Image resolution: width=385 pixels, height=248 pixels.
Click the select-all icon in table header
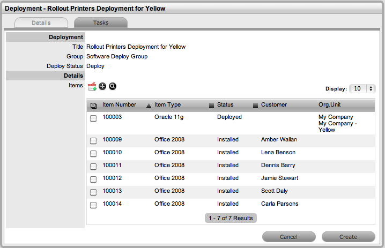pos(93,105)
